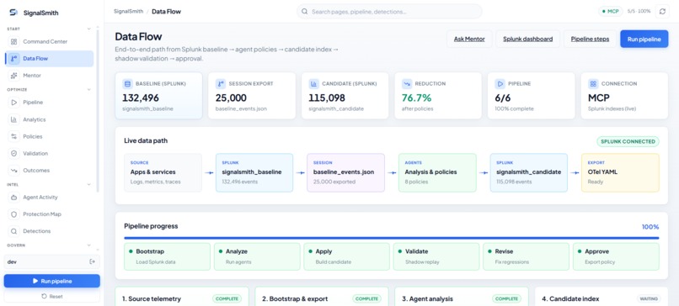Collapse the INTEL sidebar section
Image resolution: width=679 pixels, height=306 pixels.
pyautogui.click(x=88, y=185)
